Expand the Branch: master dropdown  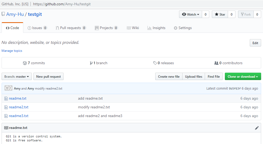pos(17,76)
